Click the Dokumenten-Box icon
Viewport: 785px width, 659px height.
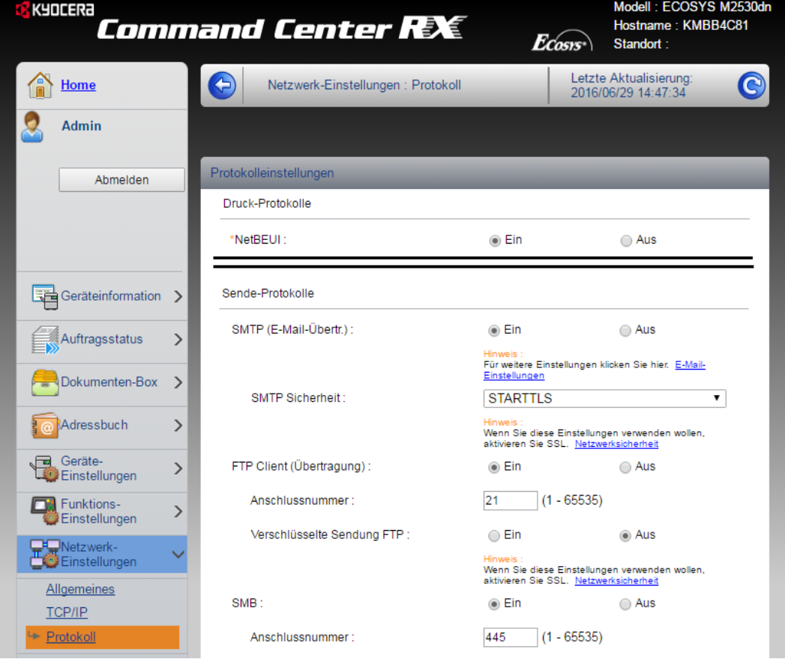(x=45, y=382)
